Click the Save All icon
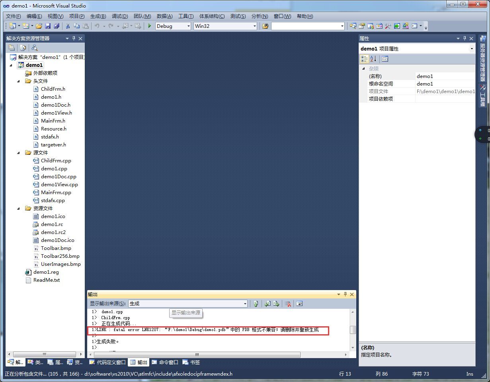 pyautogui.click(x=57, y=26)
